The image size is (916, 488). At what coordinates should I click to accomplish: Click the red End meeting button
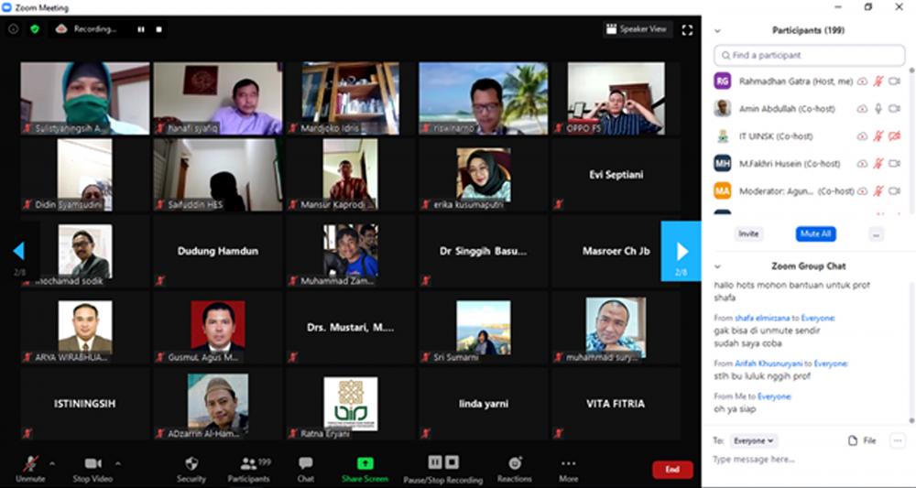click(671, 470)
